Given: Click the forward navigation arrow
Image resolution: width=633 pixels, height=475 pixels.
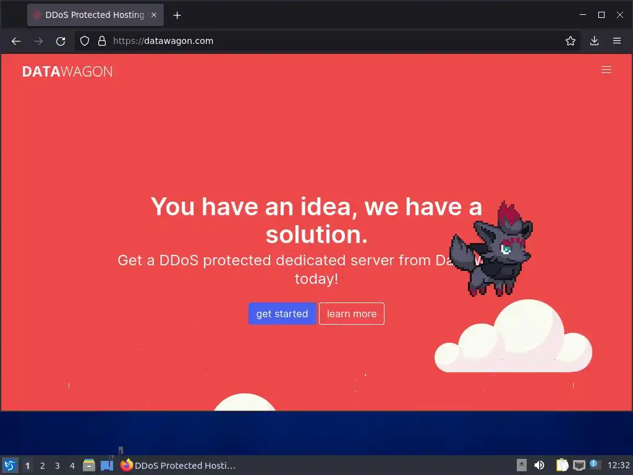Looking at the screenshot, I should [x=38, y=41].
